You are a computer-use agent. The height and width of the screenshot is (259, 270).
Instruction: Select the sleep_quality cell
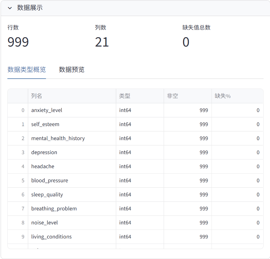pos(47,194)
